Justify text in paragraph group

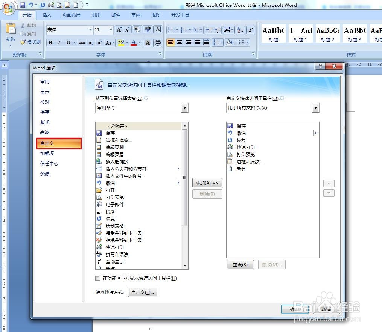coord(198,42)
